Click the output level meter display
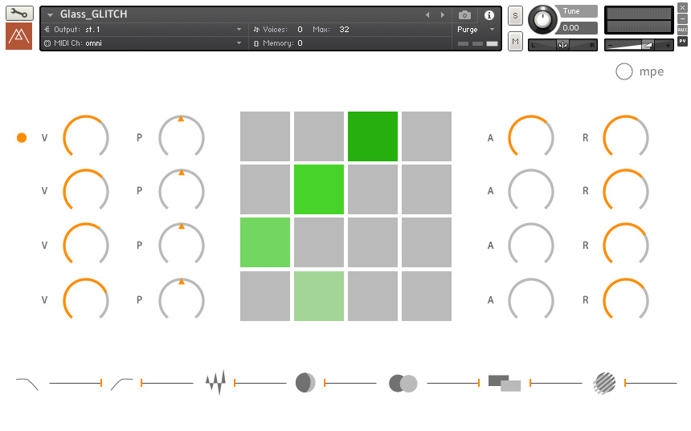Image resolution: width=691 pixels, height=431 pixels. tap(639, 20)
